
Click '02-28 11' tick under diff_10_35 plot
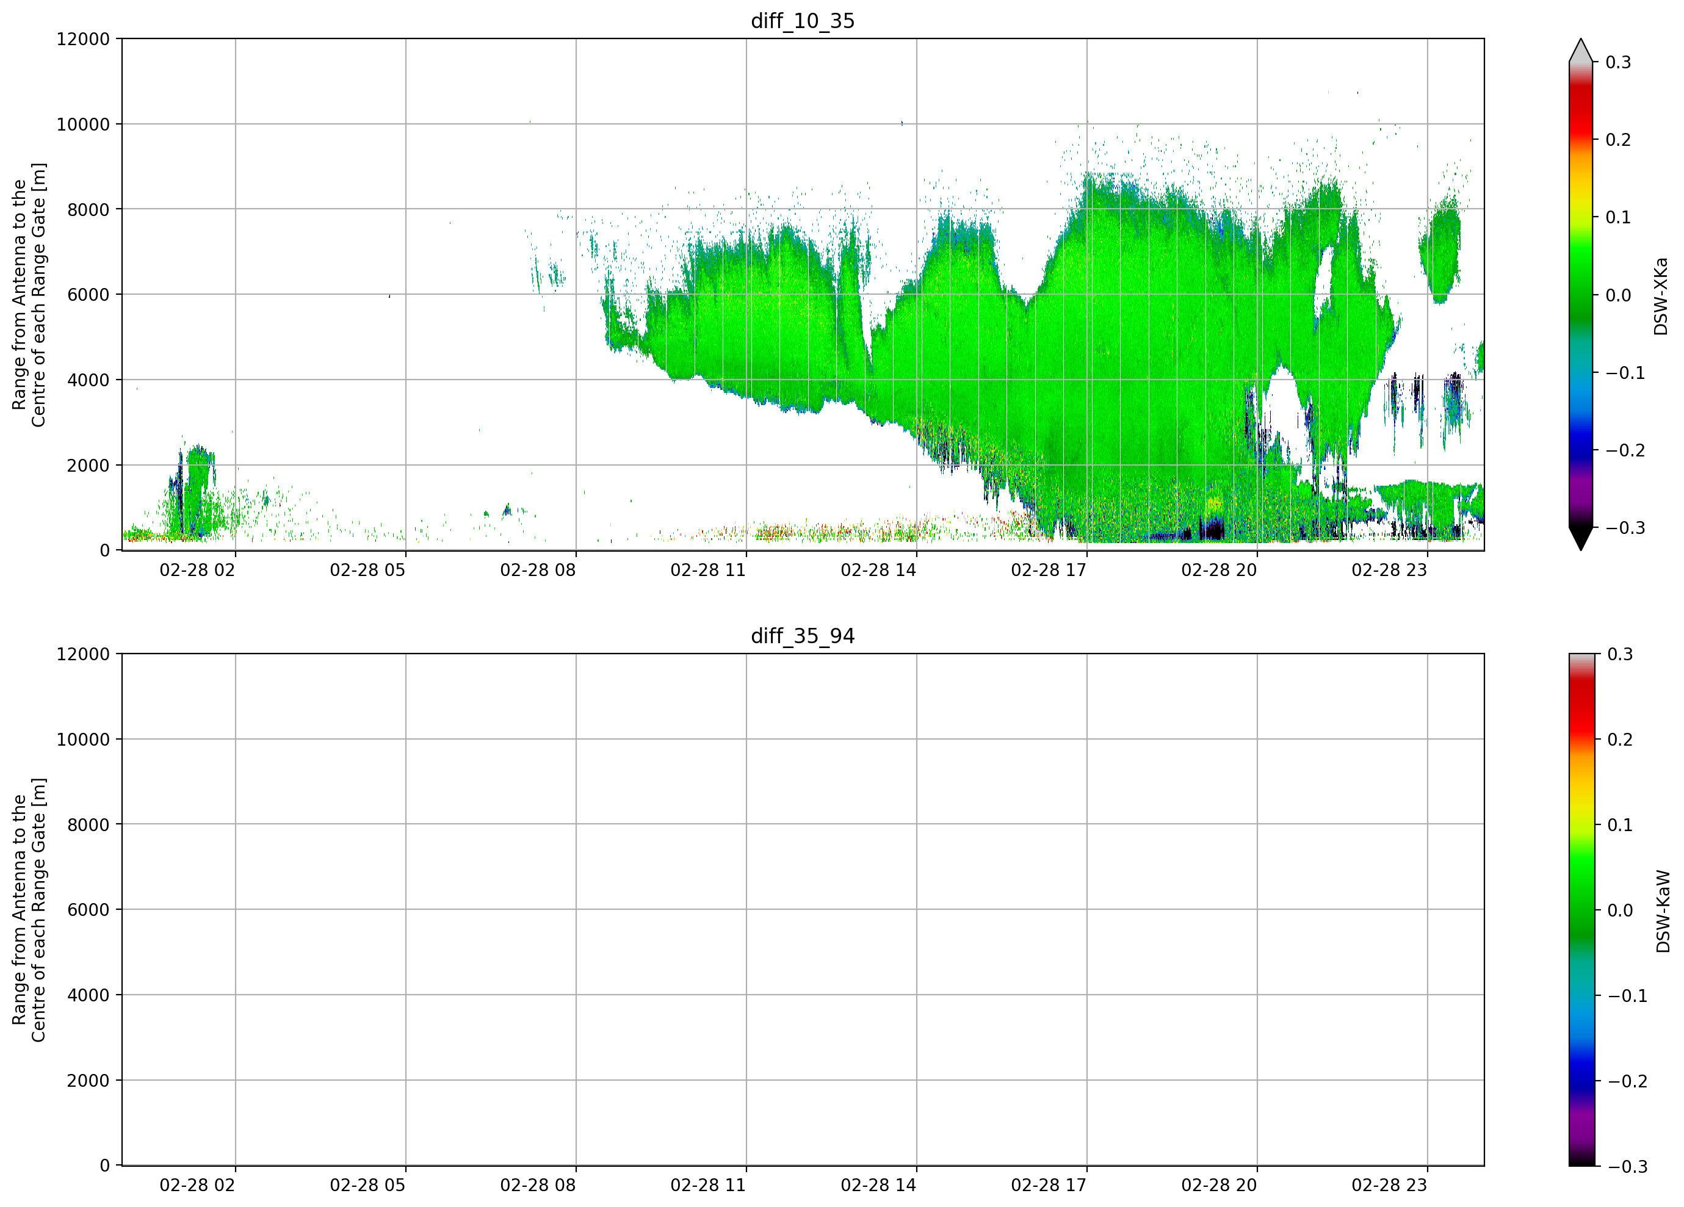coord(709,570)
